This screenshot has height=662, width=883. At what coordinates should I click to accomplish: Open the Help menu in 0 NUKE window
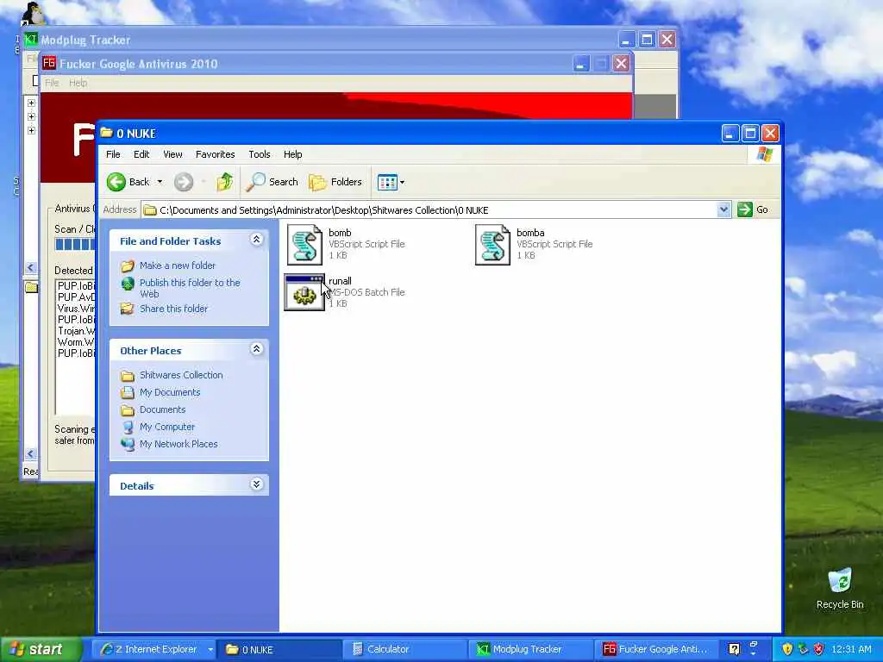(293, 154)
